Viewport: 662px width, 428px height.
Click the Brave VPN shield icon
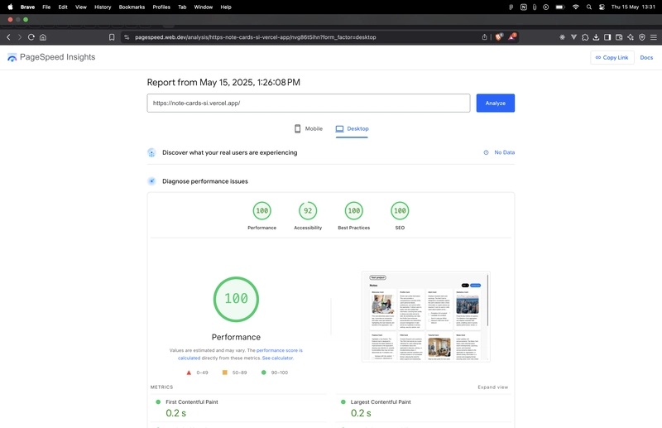(642, 37)
